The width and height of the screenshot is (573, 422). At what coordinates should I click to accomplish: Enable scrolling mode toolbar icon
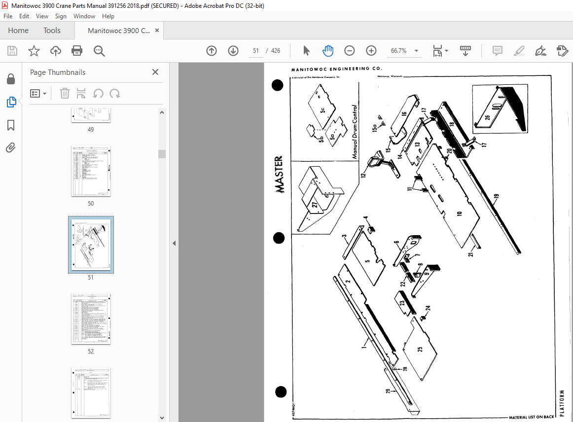tap(465, 51)
